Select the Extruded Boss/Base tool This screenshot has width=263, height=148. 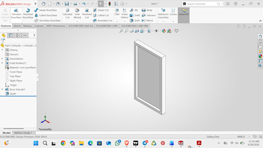pos(16,14)
